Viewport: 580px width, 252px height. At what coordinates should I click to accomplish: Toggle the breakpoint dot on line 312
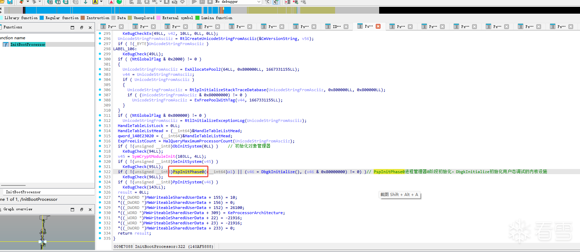100,121
